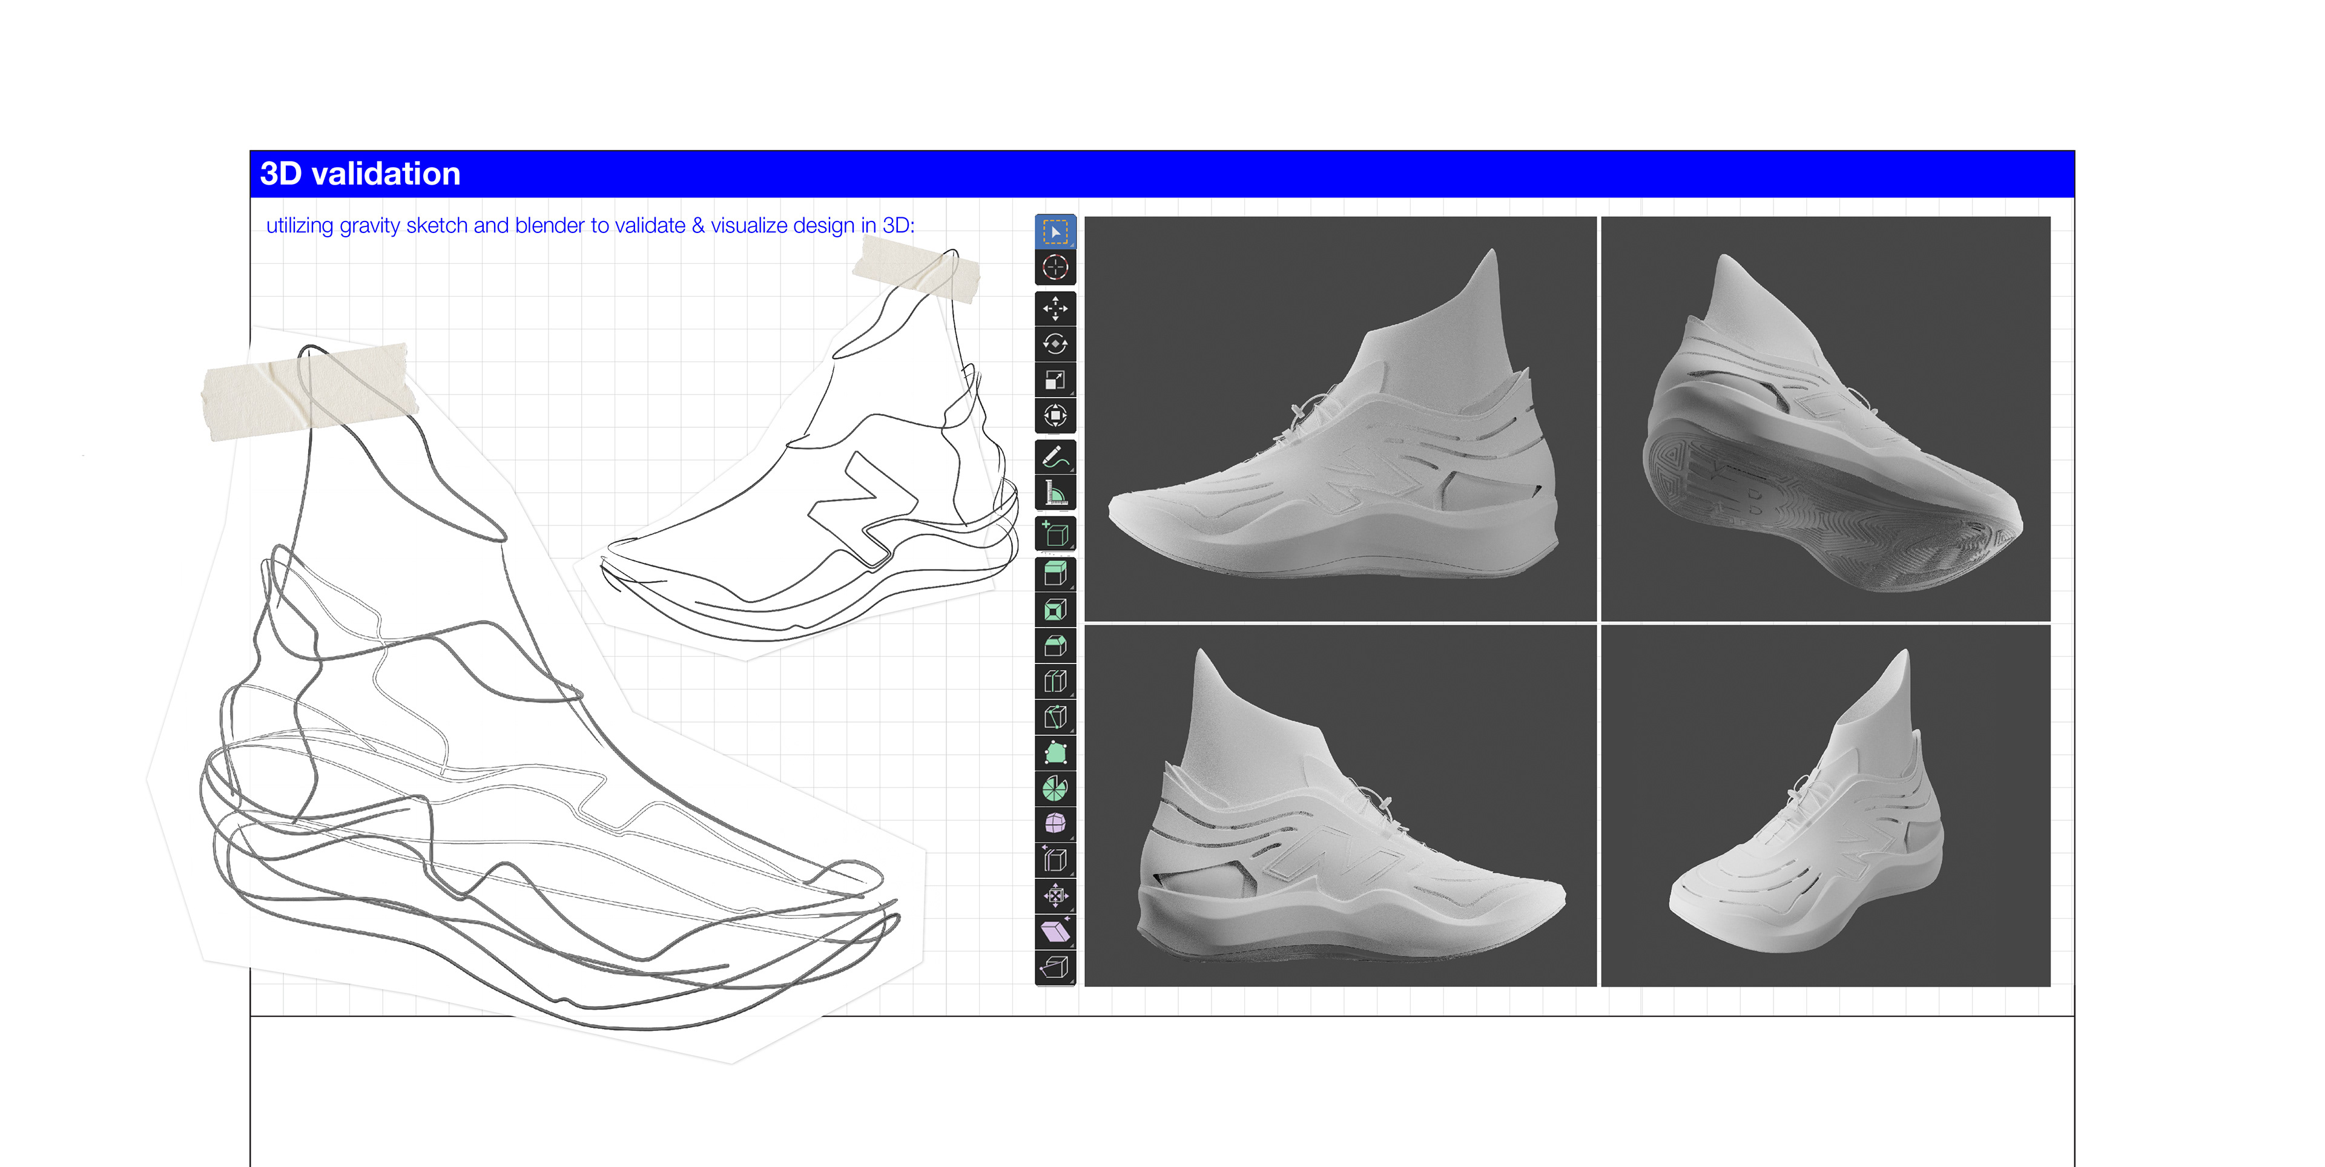This screenshot has width=2325, height=1167.
Task: Choose the Extrude Region tool
Action: point(1054,574)
